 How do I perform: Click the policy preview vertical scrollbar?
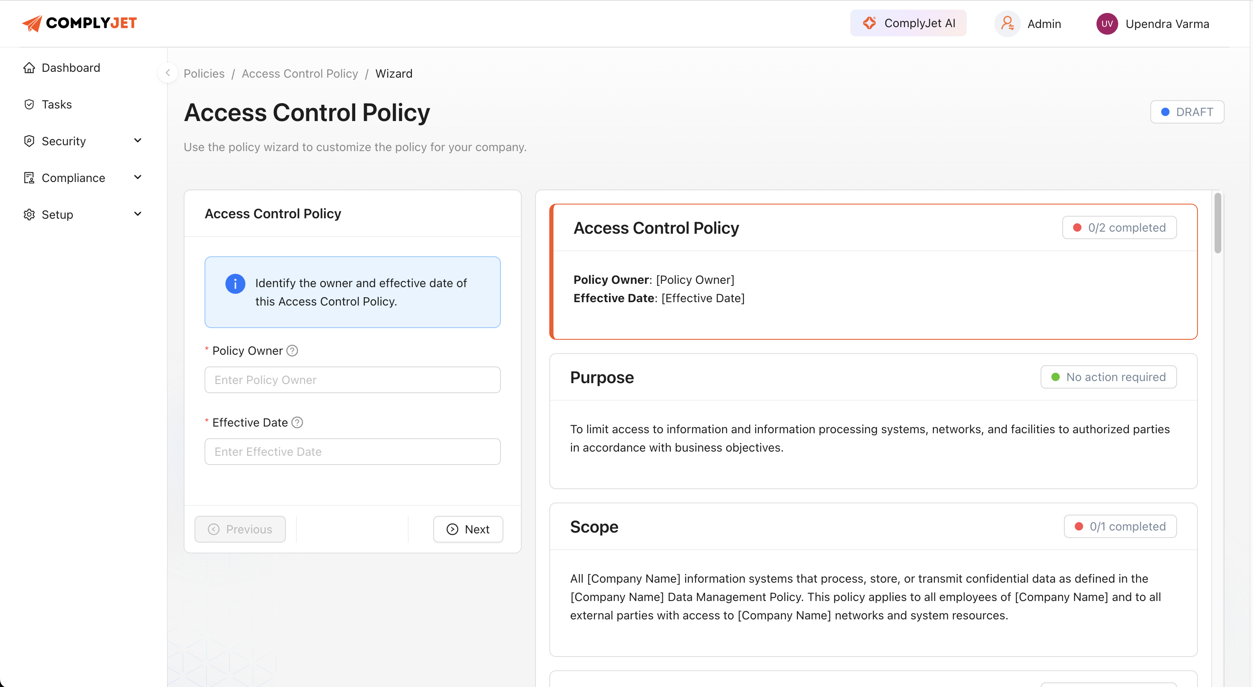(x=1218, y=224)
